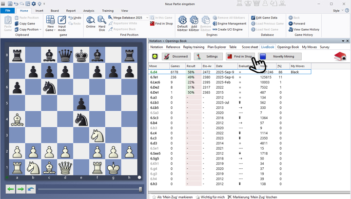Screen dimensions: 351x199
Task: Expand the Copy Position dropdown
Action: pyautogui.click(x=40, y=29)
